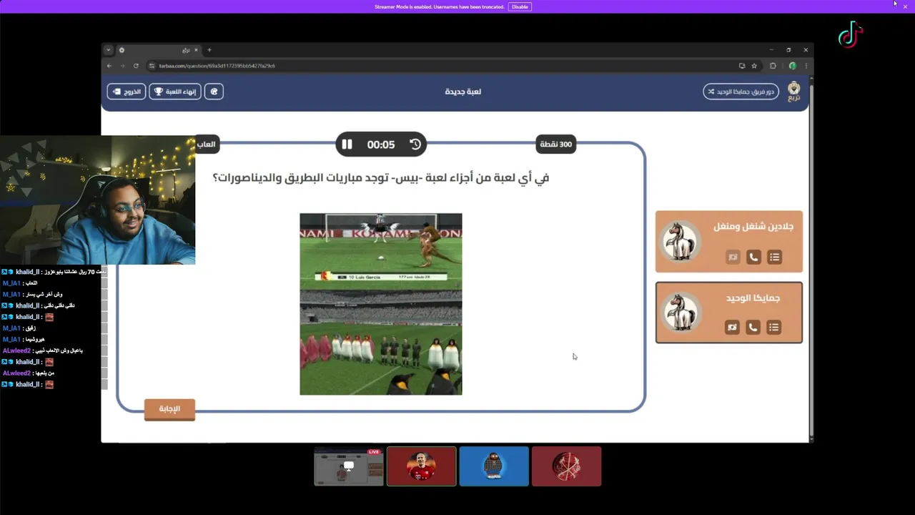Click the TikTok logo

point(851,34)
